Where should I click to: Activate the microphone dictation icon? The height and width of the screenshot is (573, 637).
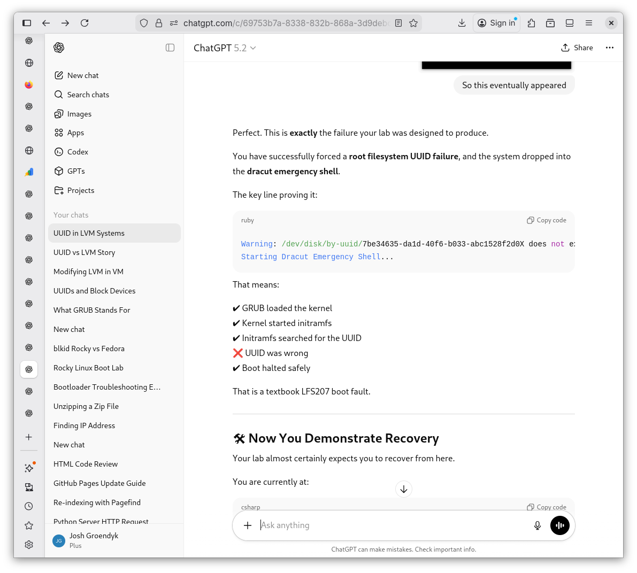(x=537, y=525)
